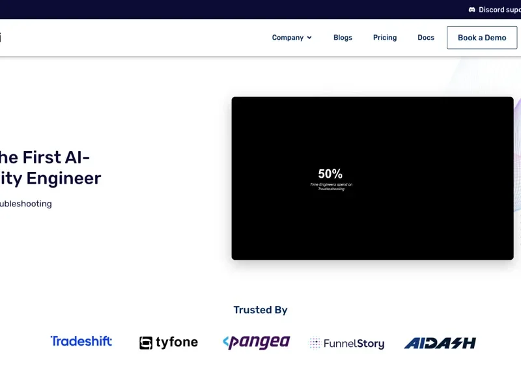Navigate to Docs
This screenshot has height=375, width=521.
[426, 38]
